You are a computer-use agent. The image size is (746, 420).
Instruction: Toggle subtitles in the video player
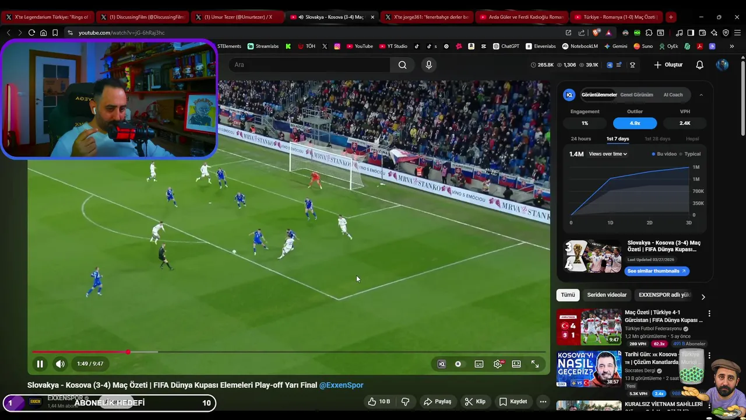(x=479, y=364)
